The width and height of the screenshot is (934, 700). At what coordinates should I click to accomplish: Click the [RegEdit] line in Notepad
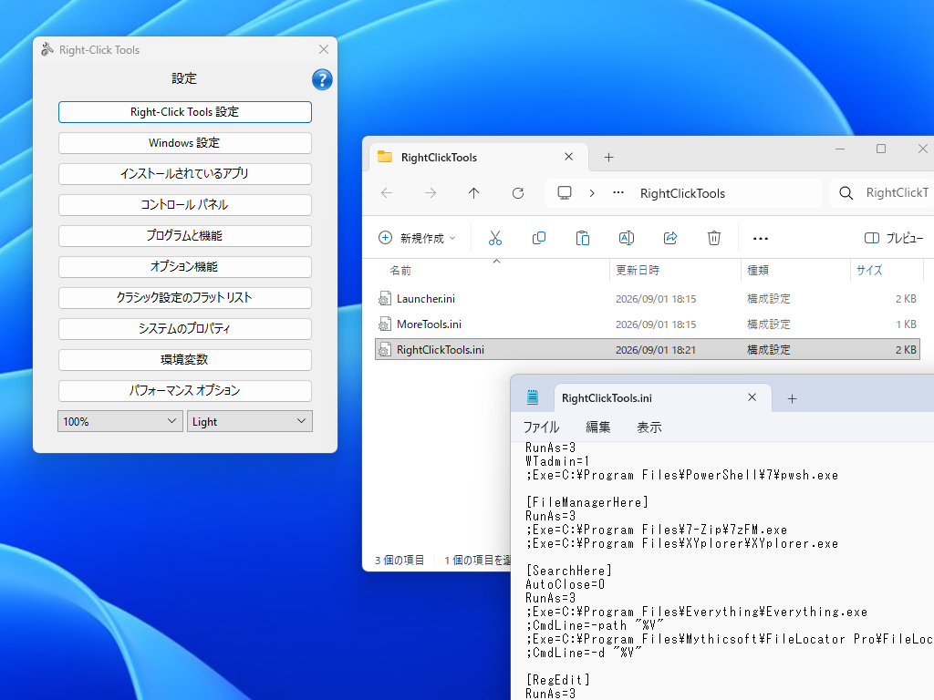[x=558, y=680]
